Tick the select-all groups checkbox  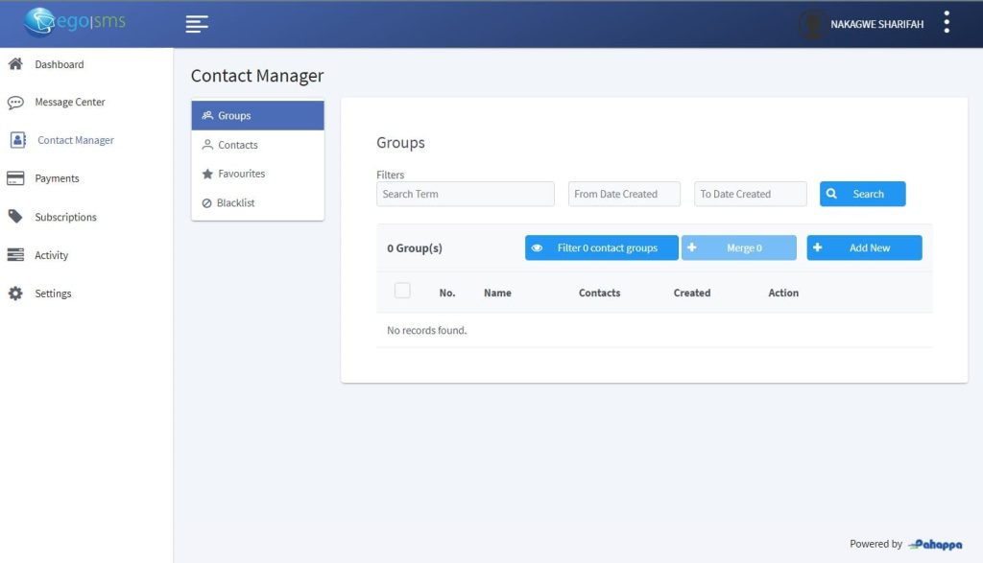click(x=402, y=291)
